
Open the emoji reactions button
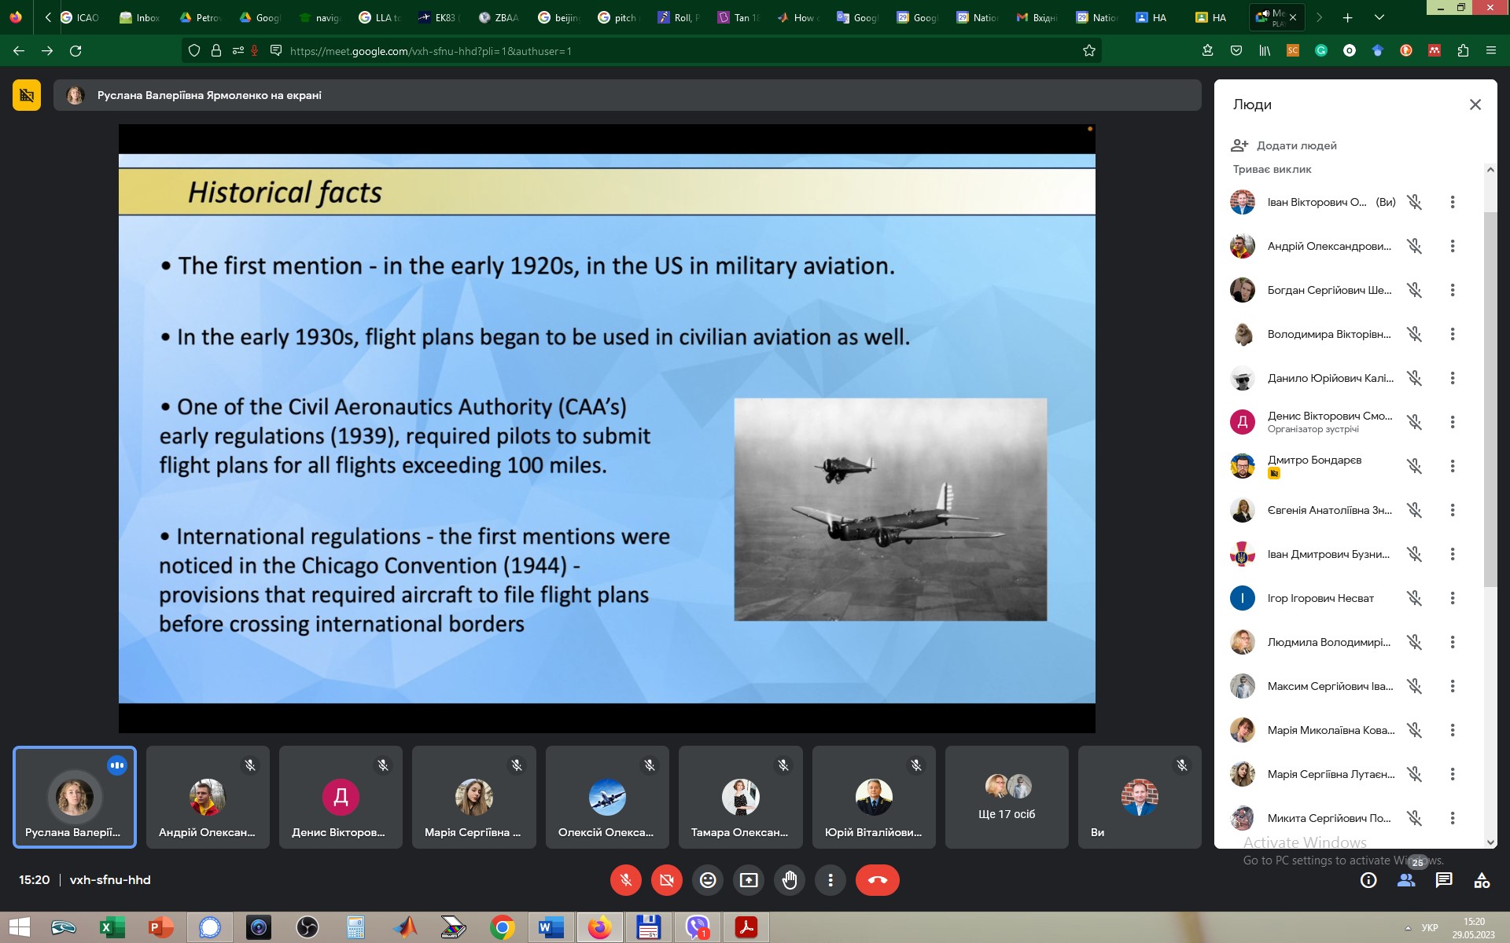pos(708,880)
